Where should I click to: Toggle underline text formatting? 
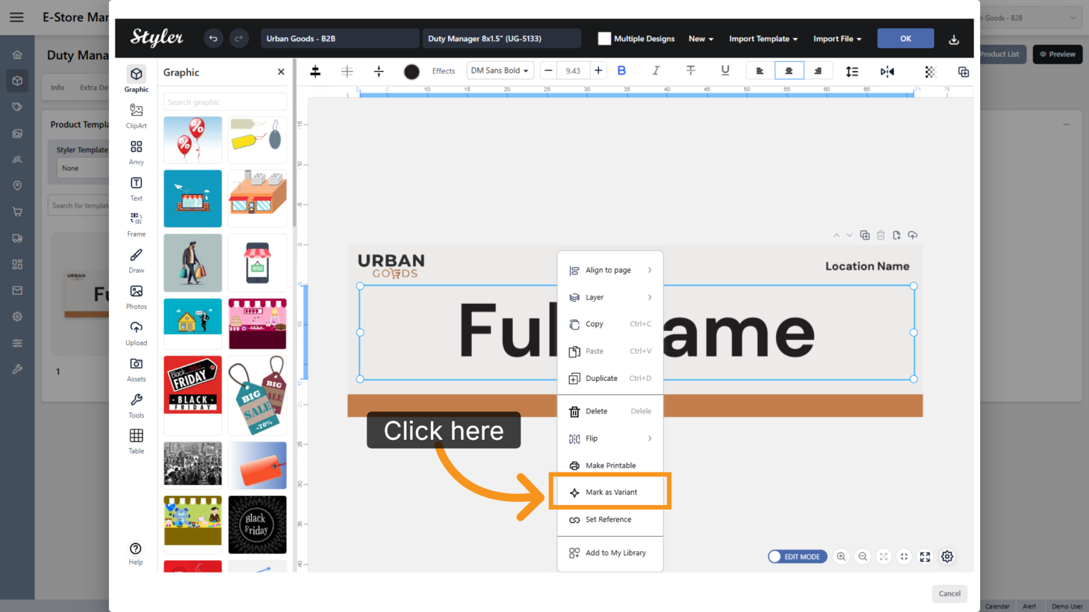(x=725, y=71)
